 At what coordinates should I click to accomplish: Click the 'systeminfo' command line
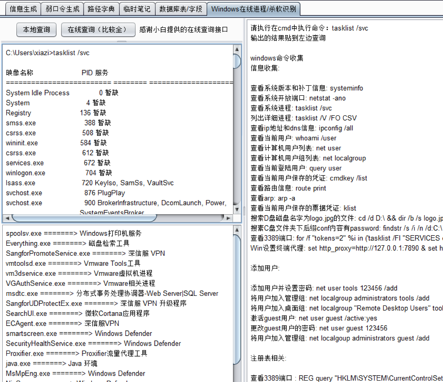307,88
